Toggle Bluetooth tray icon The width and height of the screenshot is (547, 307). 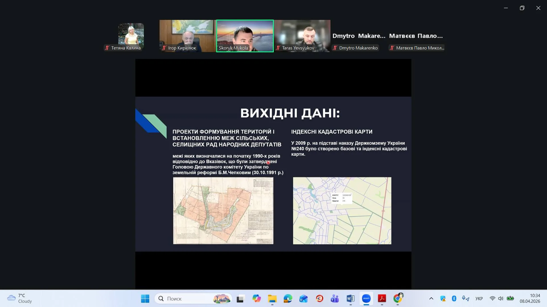tap(454, 298)
